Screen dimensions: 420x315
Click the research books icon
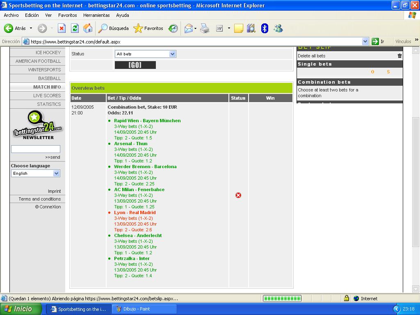251,28
